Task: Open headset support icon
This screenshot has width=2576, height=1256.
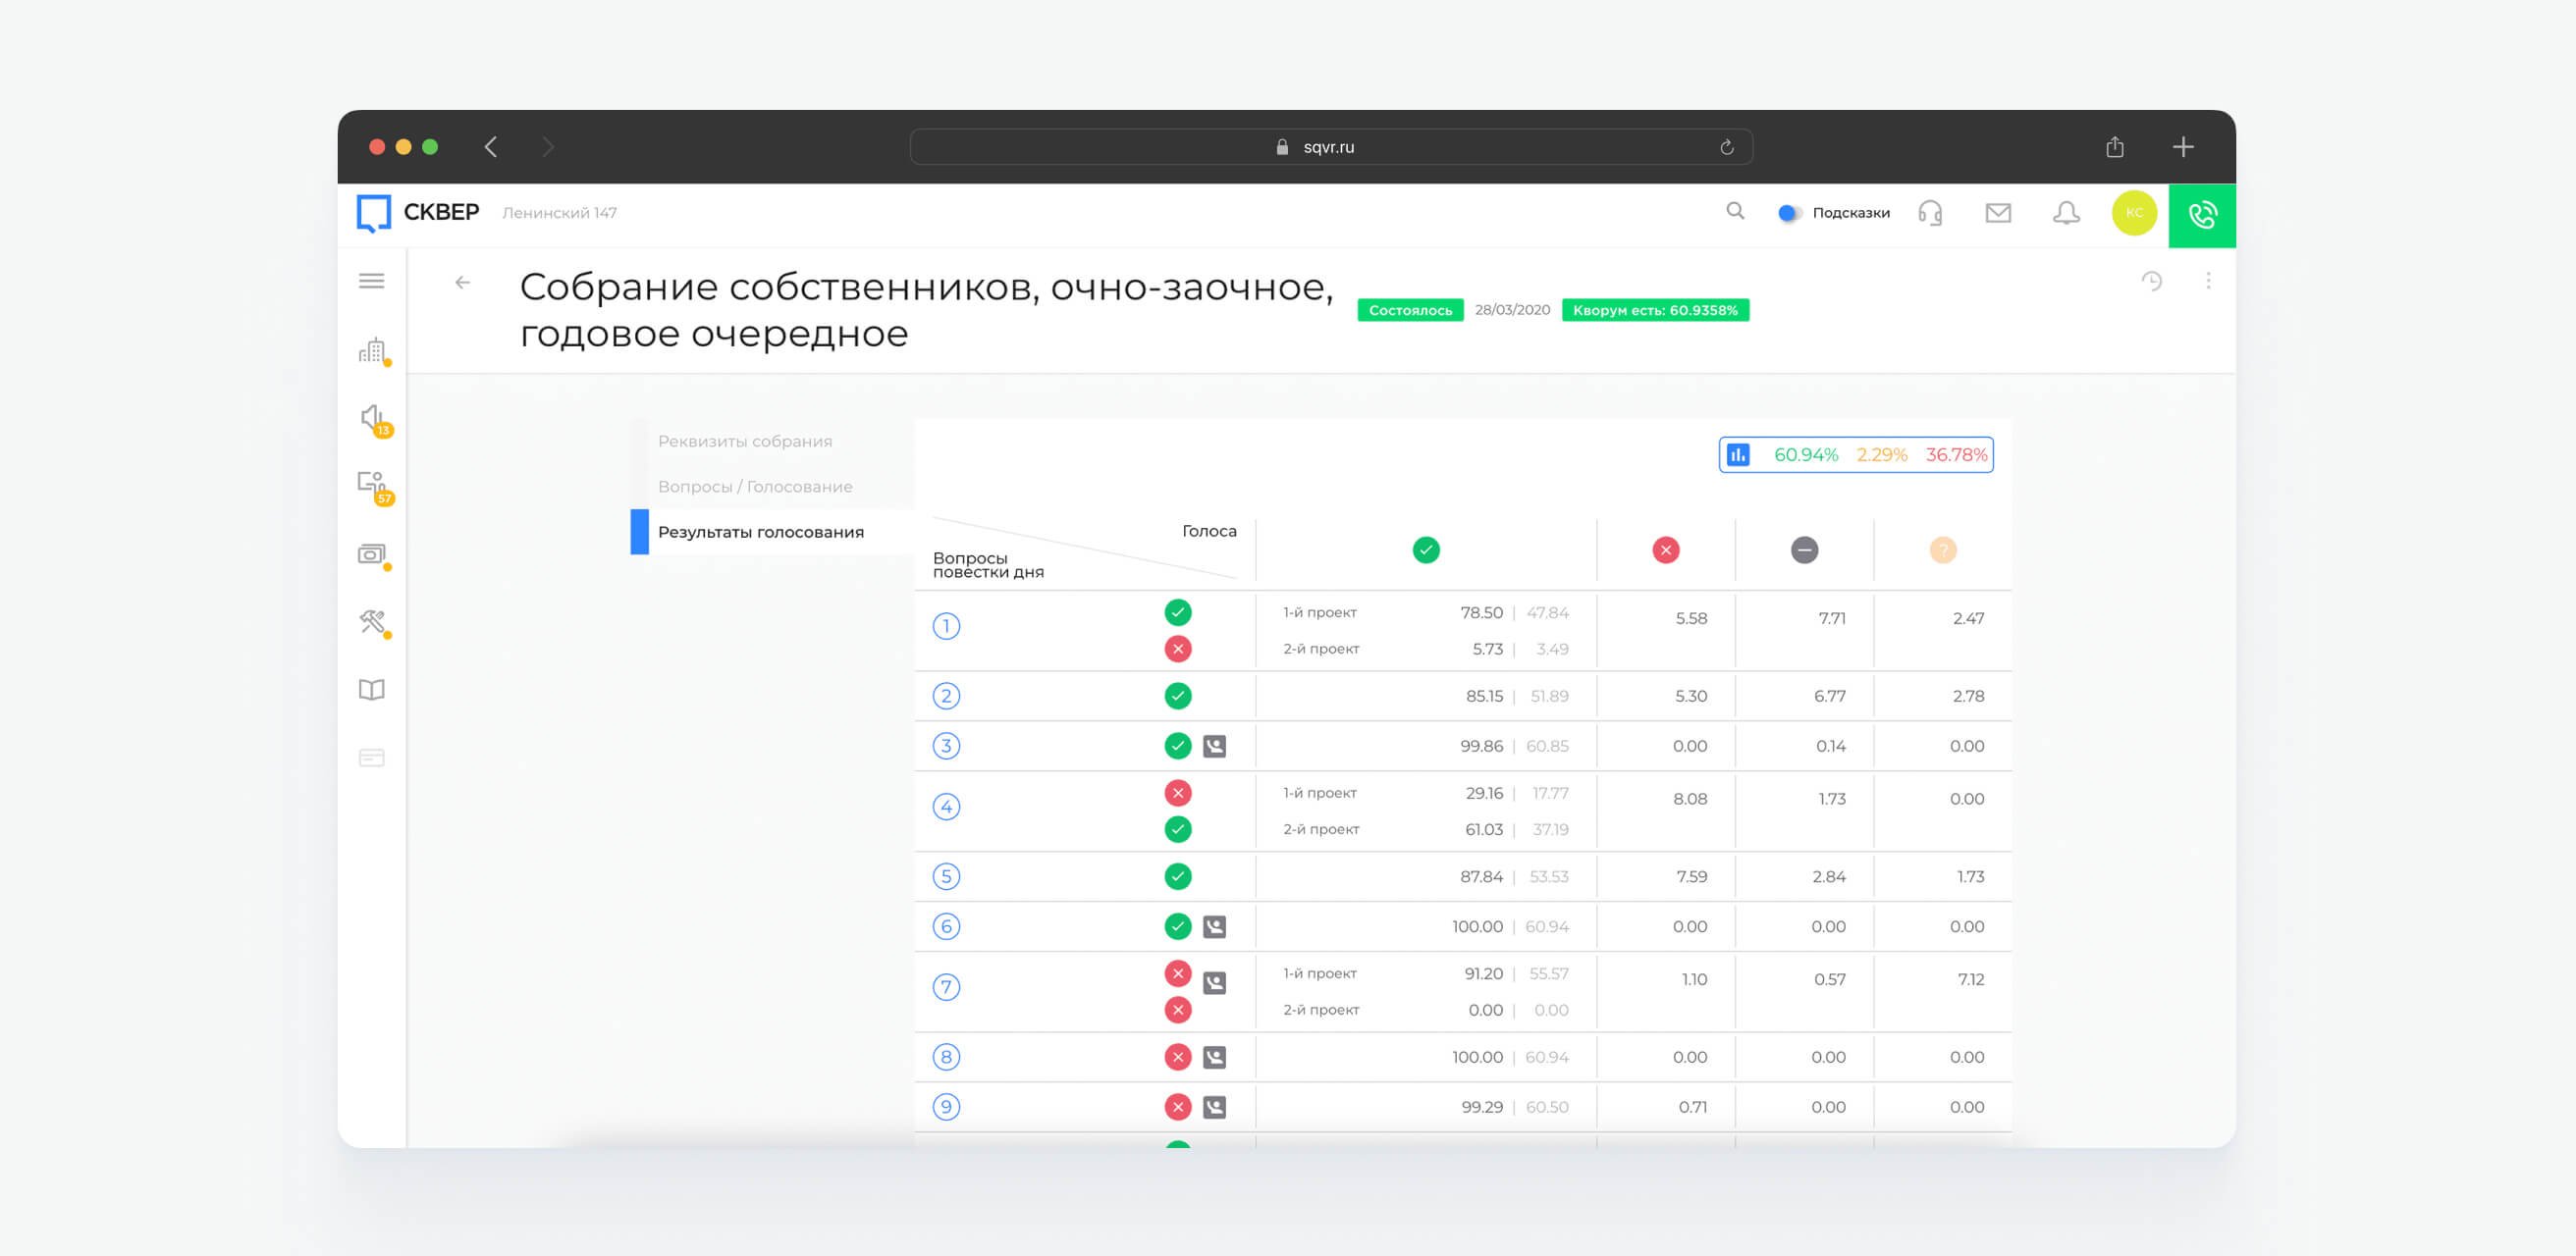Action: click(x=1930, y=213)
